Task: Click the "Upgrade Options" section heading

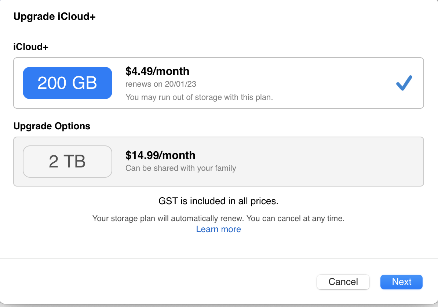Action: [x=52, y=126]
